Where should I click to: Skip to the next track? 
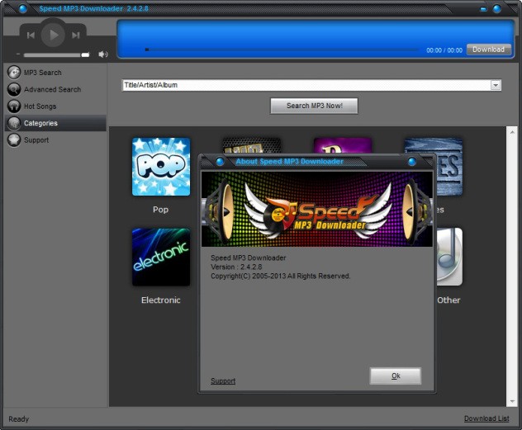click(x=76, y=35)
